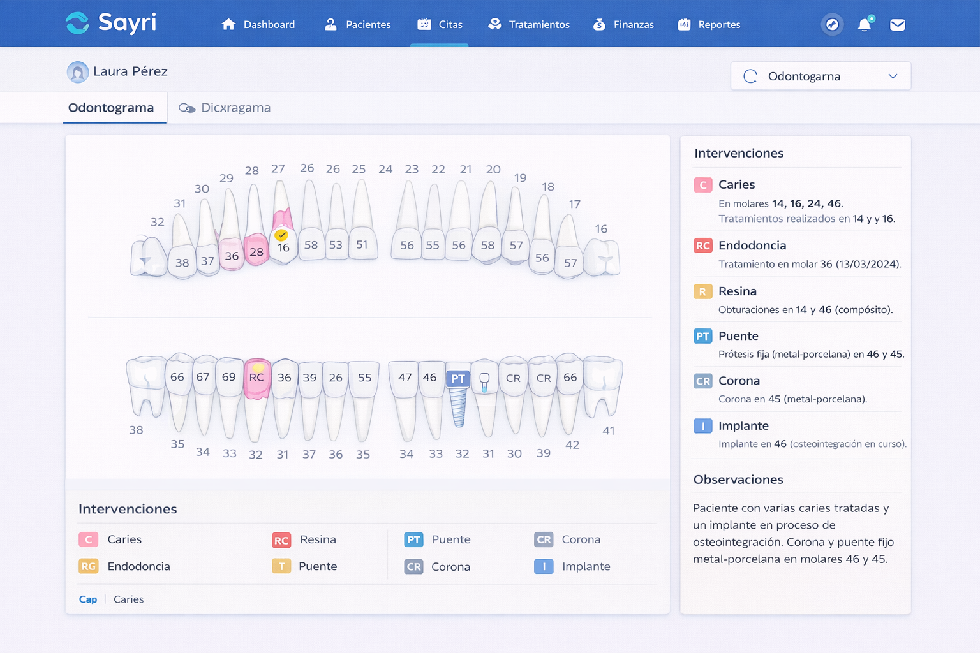Click the Tratamientos icon in the navbar
Viewport: 980px width, 653px height.
(x=494, y=24)
